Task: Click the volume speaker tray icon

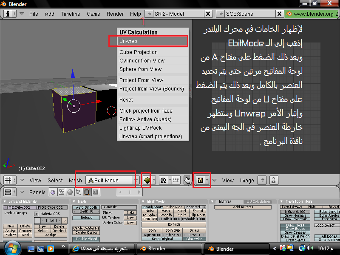Action: pos(310,248)
